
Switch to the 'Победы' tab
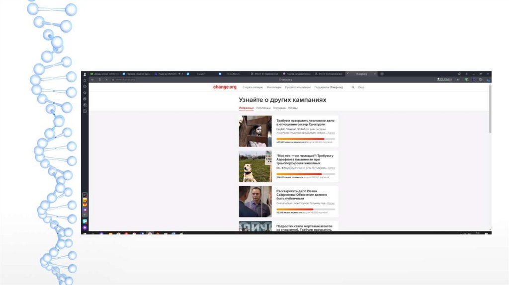coord(292,108)
